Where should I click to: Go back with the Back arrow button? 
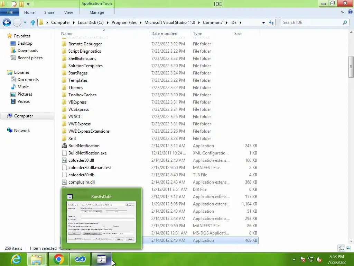[x=7, y=23]
